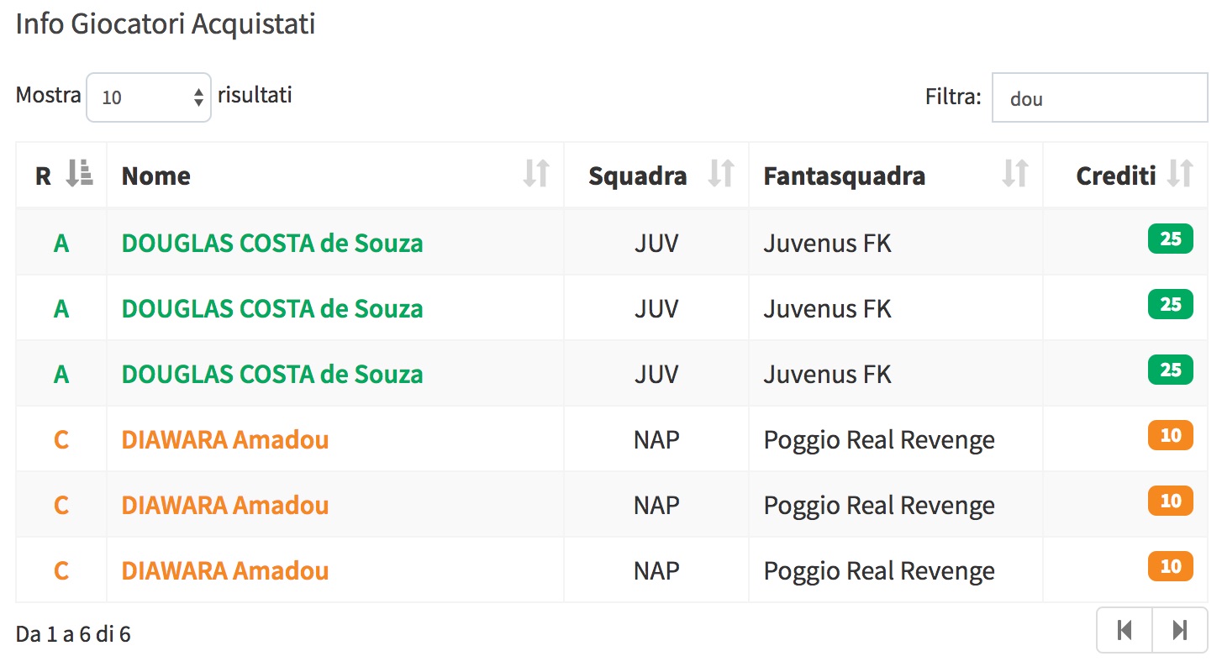This screenshot has height=672, width=1222.
Task: Click the Fantasquadra column sort arrows
Action: 1014,173
